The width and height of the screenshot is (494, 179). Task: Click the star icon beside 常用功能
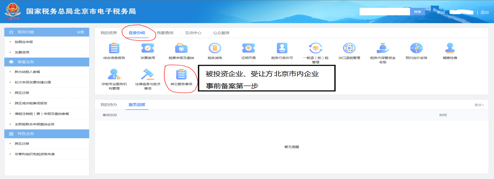click(x=11, y=32)
